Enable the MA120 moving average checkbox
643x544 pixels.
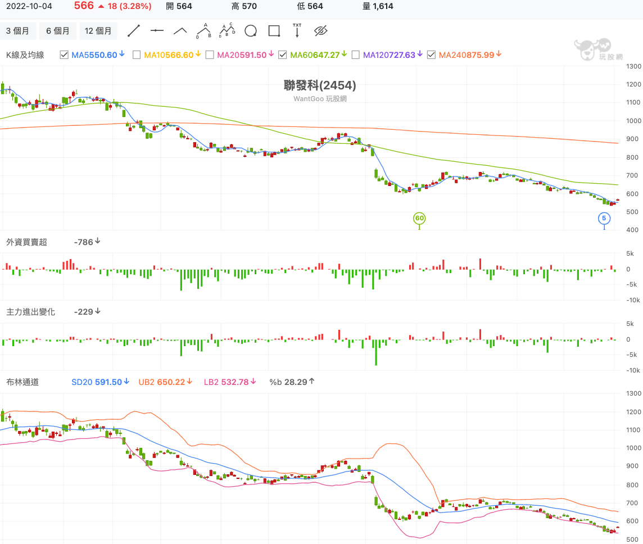356,55
